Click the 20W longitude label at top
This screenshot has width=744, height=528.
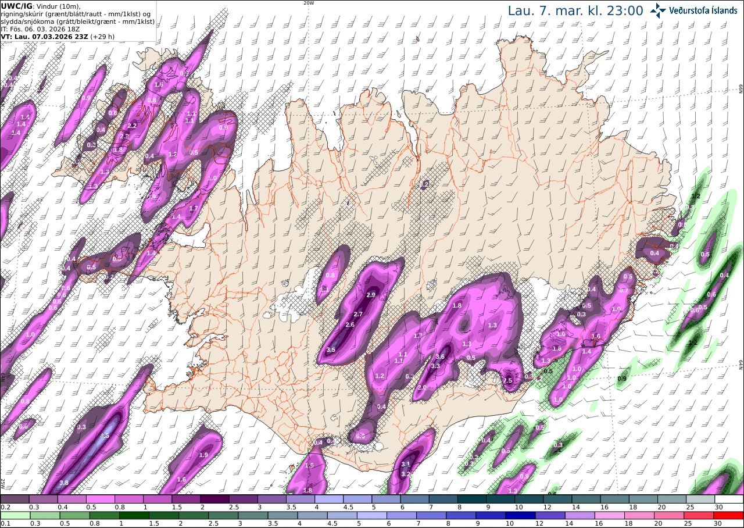pyautogui.click(x=309, y=2)
